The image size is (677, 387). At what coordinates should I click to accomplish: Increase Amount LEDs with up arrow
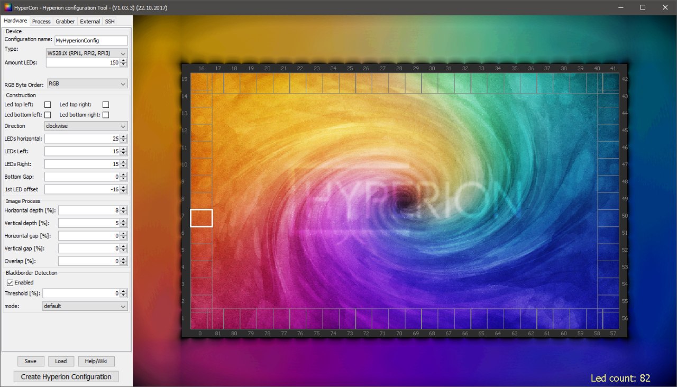(124, 60)
